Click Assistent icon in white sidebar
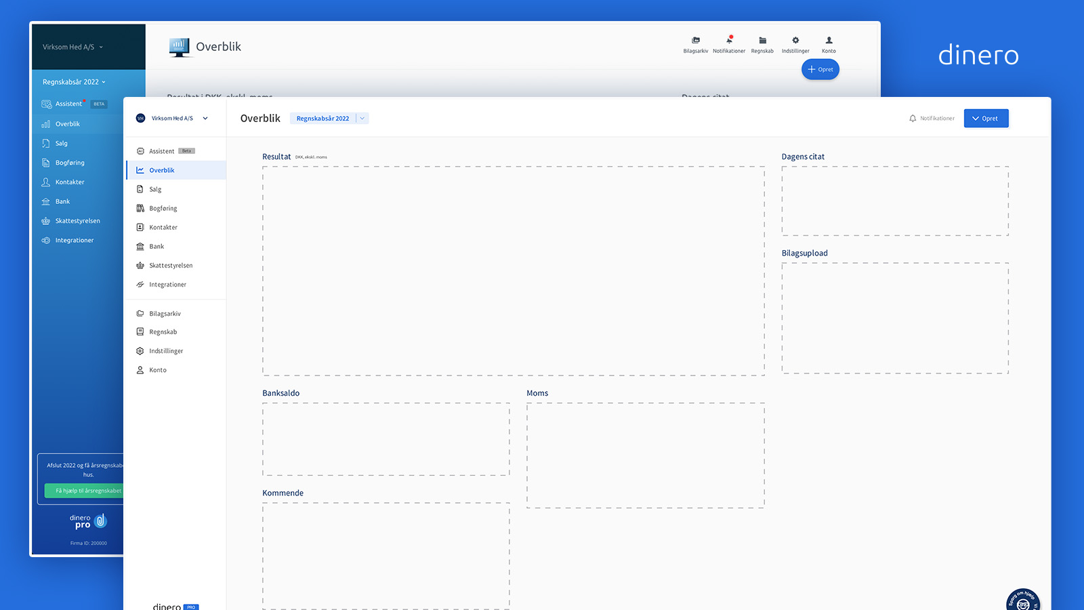Image resolution: width=1084 pixels, height=610 pixels. (x=140, y=151)
